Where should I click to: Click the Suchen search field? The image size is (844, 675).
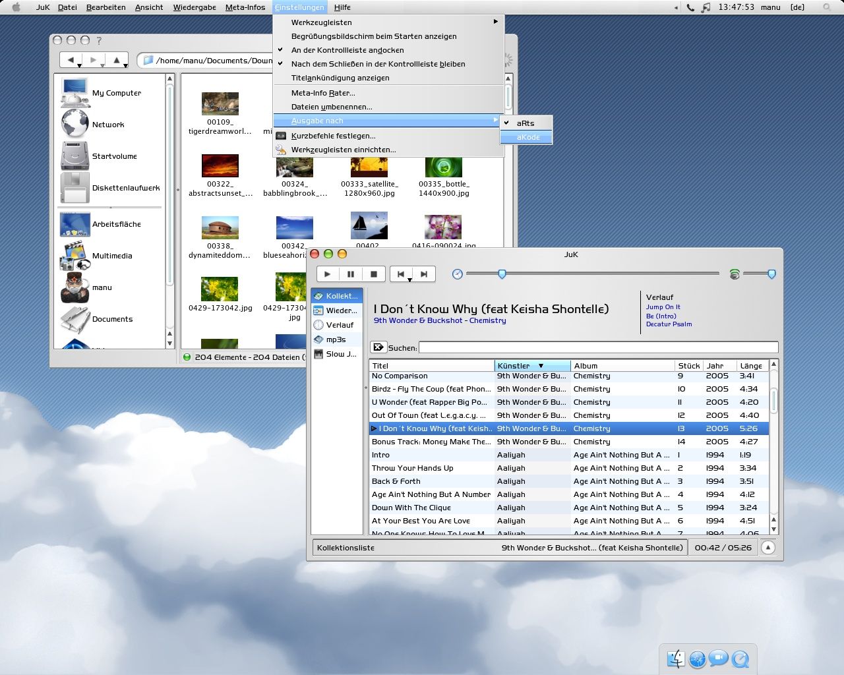coord(598,347)
